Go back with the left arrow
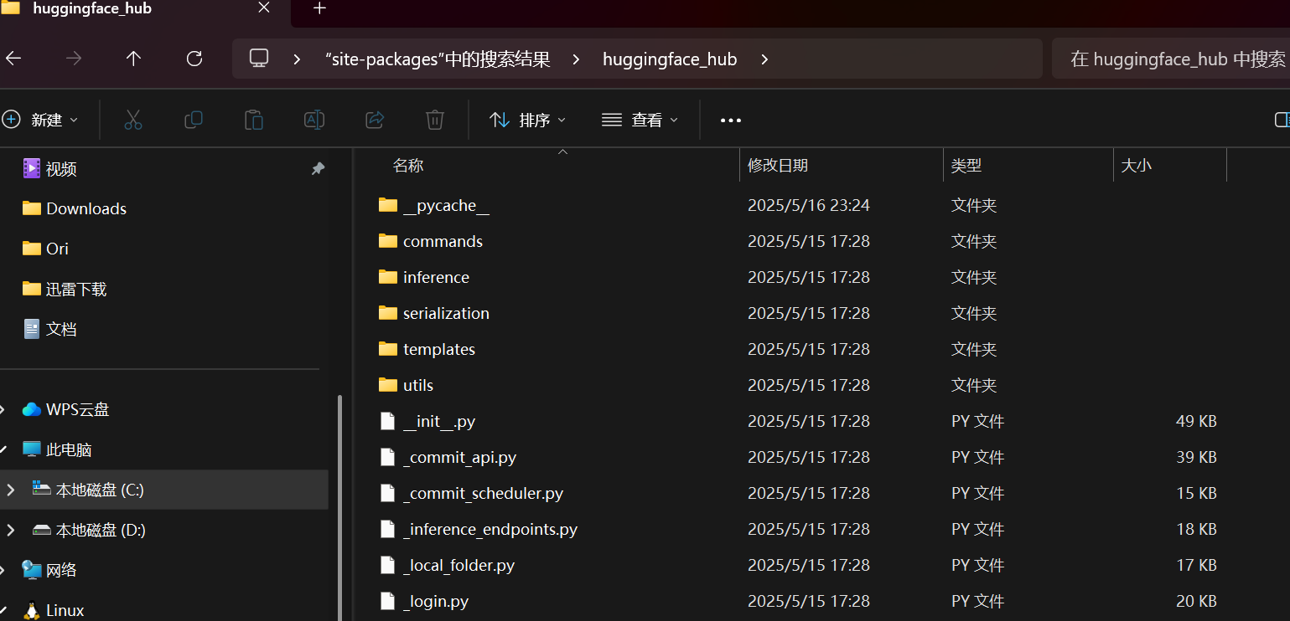The image size is (1290, 621). coord(13,59)
